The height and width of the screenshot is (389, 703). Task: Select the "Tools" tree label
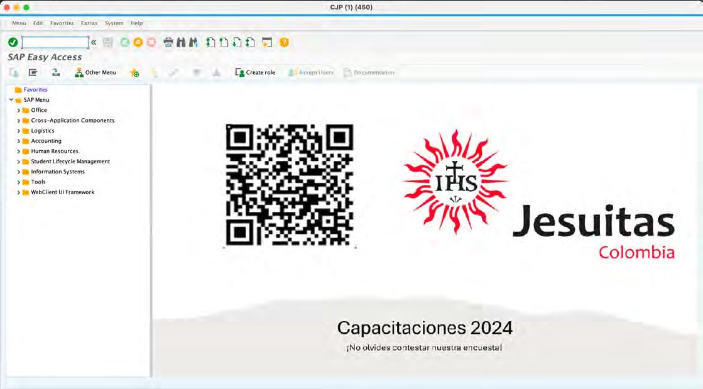38,182
